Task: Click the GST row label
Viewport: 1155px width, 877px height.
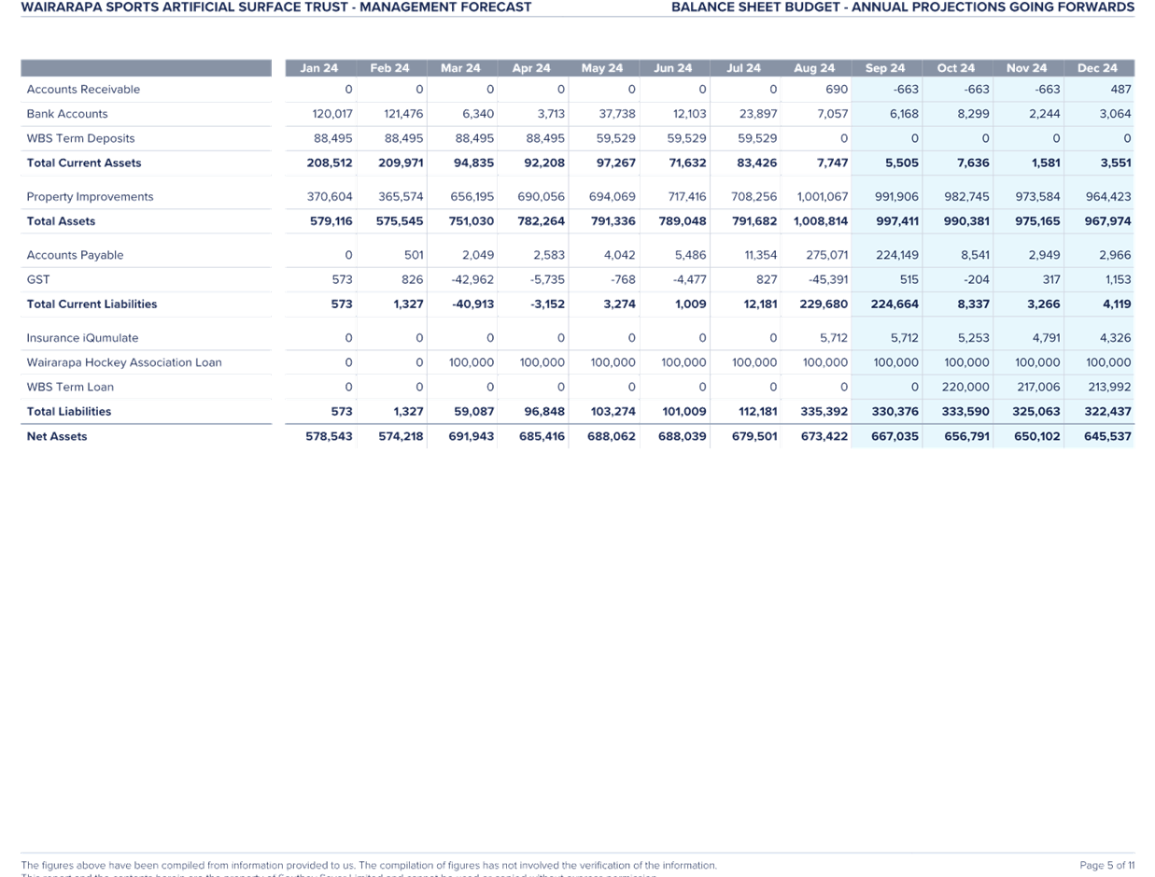Action: click(x=38, y=278)
